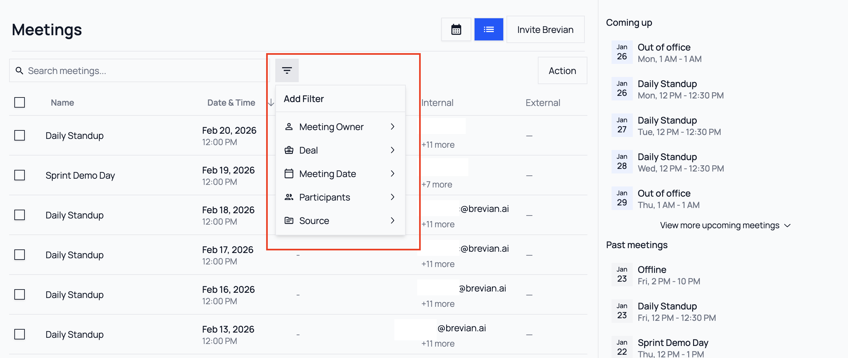This screenshot has width=848, height=358.
Task: Click the person icon beside Meeting Owner
Action: tap(289, 127)
